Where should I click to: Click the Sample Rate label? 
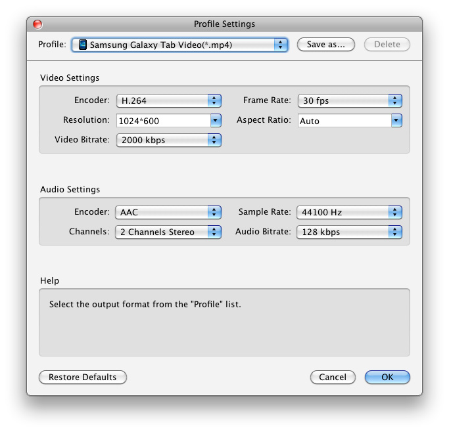pyautogui.click(x=264, y=212)
